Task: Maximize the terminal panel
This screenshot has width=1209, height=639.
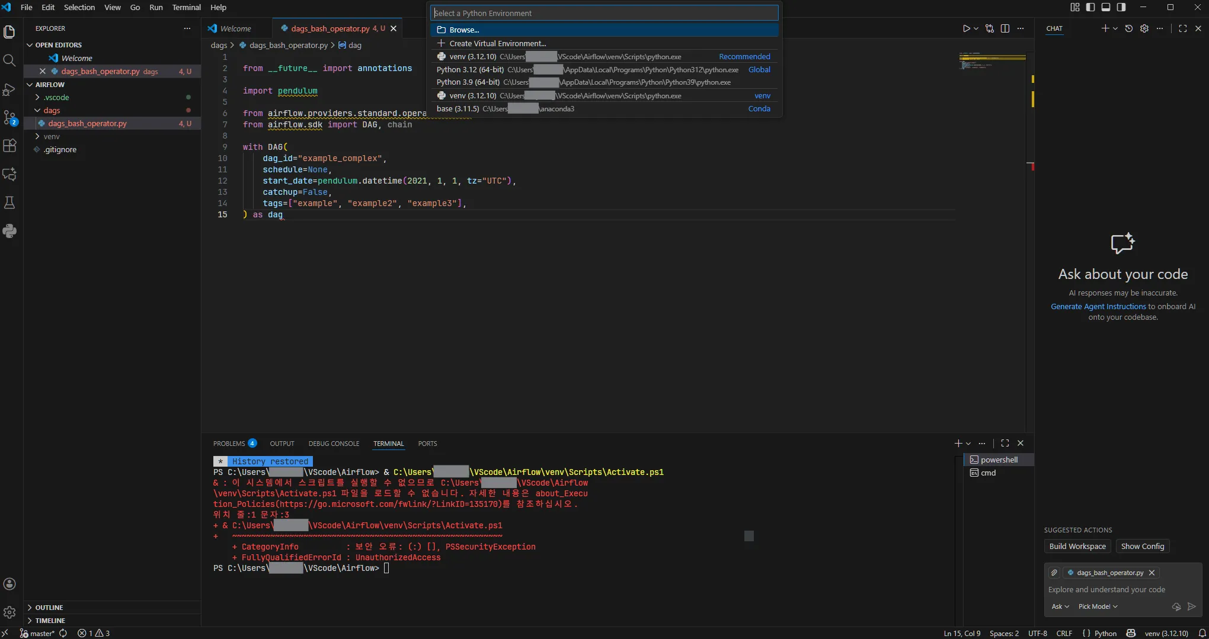Action: click(1005, 443)
